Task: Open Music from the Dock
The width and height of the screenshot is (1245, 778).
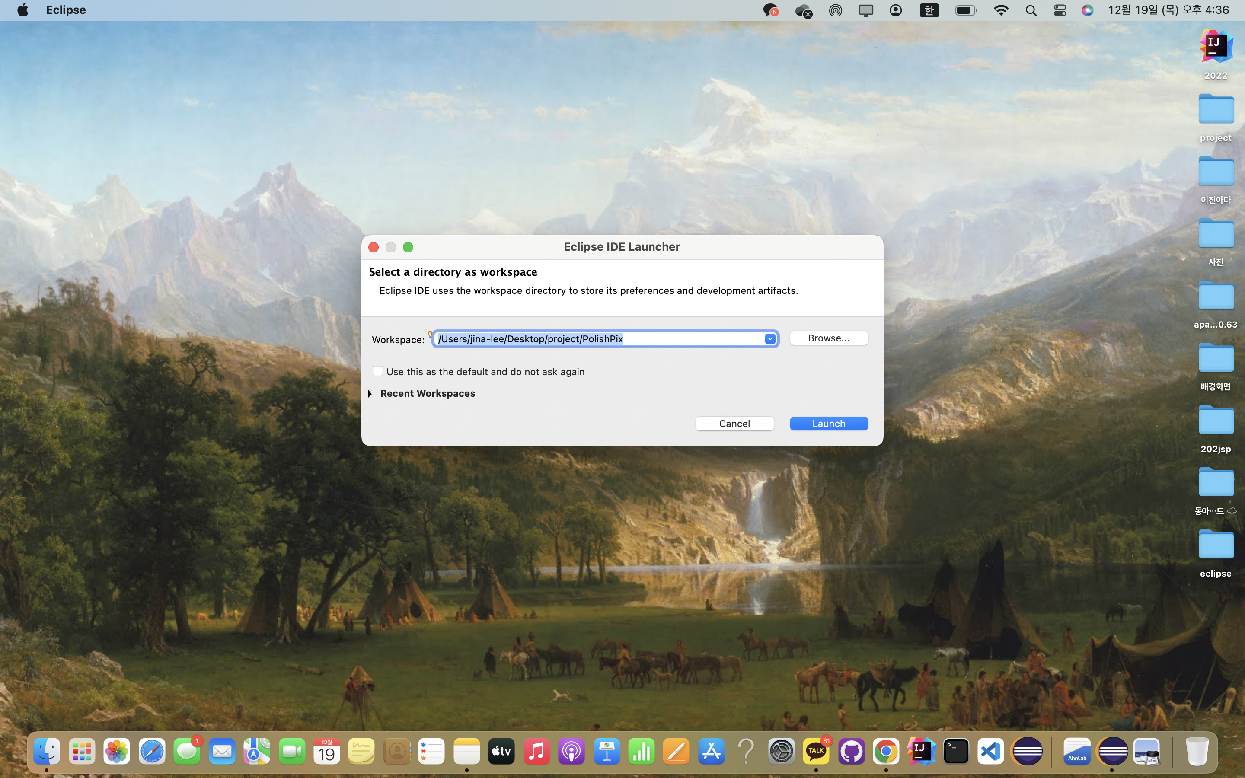Action: click(x=536, y=752)
